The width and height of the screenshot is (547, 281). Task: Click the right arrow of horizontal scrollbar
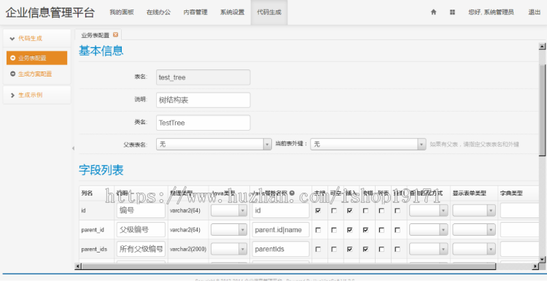coord(535,266)
